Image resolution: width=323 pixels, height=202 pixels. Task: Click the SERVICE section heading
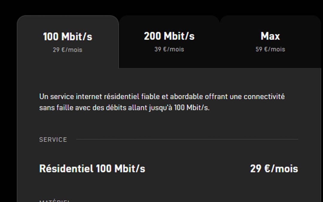(53, 139)
